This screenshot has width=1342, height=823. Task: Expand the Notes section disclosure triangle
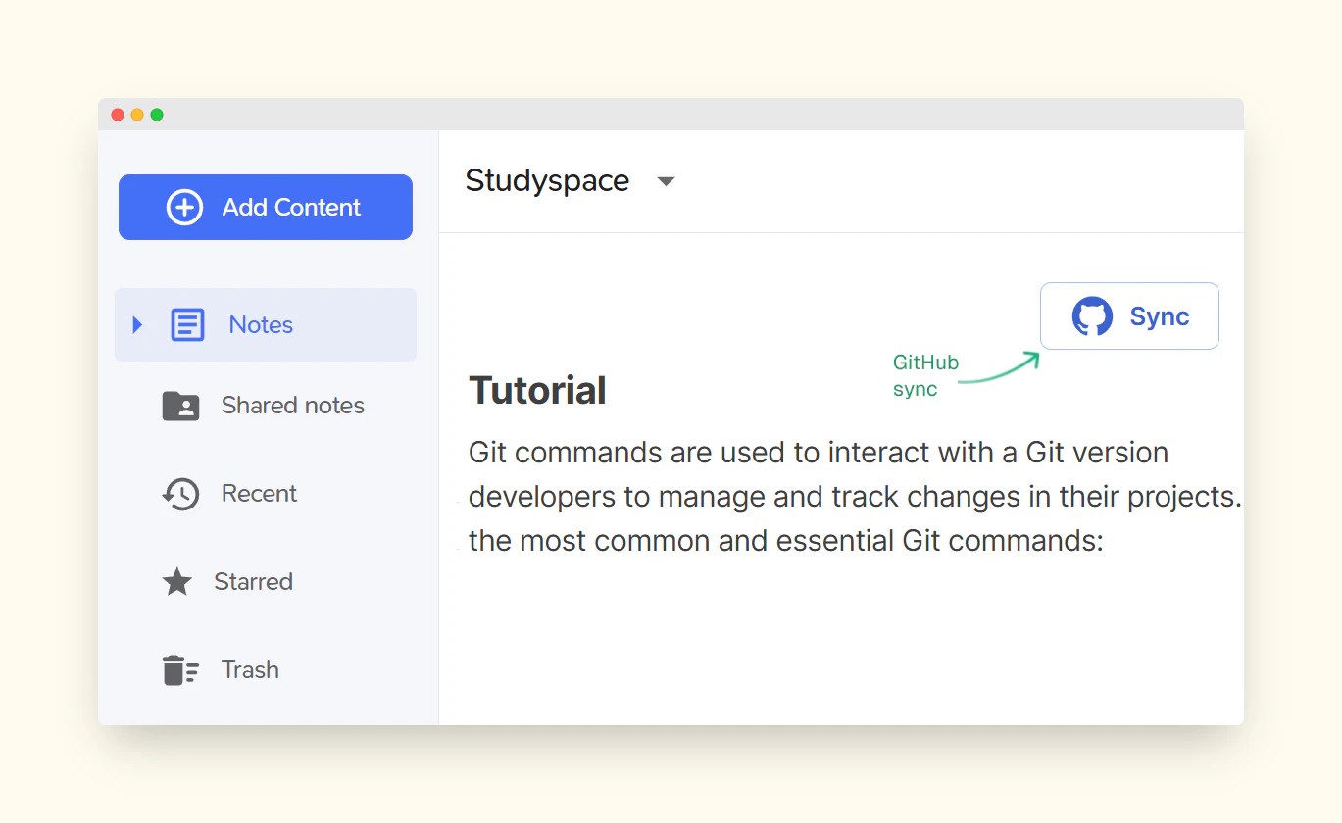[136, 324]
